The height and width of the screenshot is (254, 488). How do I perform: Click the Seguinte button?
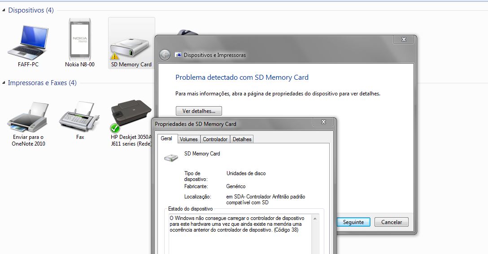coord(353,222)
